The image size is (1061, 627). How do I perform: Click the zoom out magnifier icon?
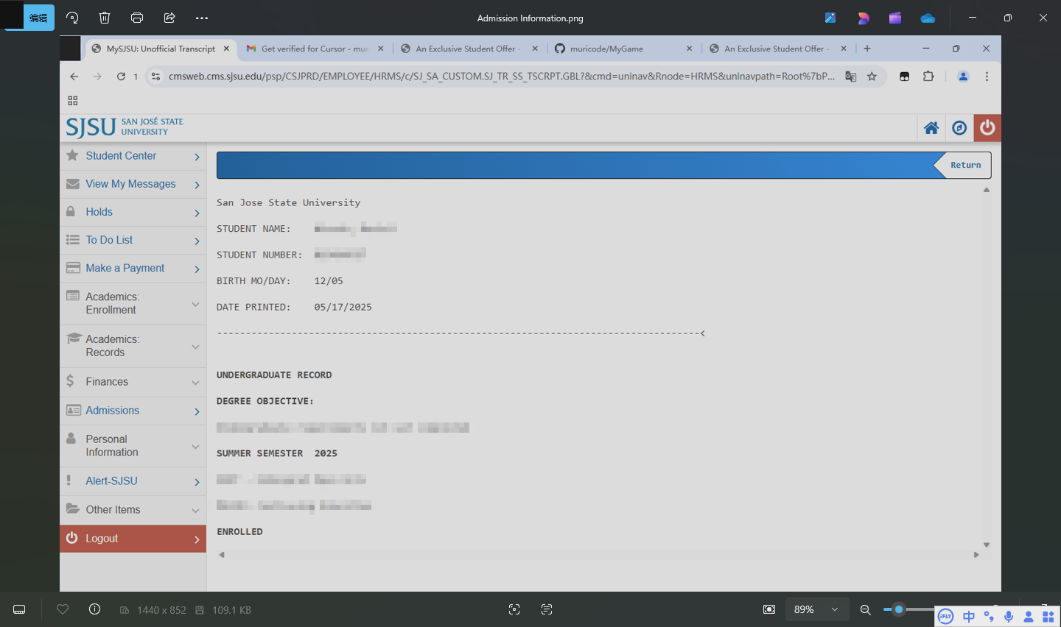866,609
